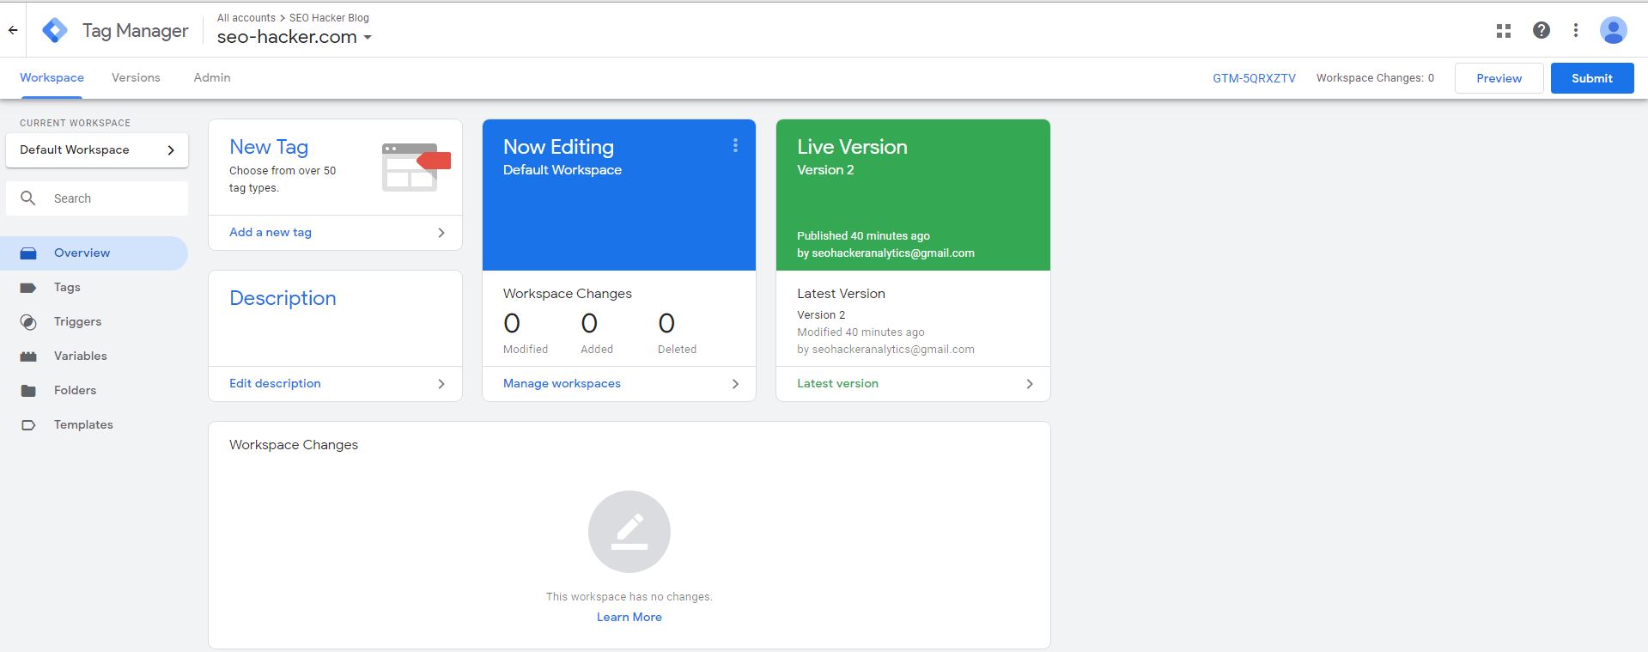Click the back arrow icon
This screenshot has height=652, width=1648.
pyautogui.click(x=13, y=30)
